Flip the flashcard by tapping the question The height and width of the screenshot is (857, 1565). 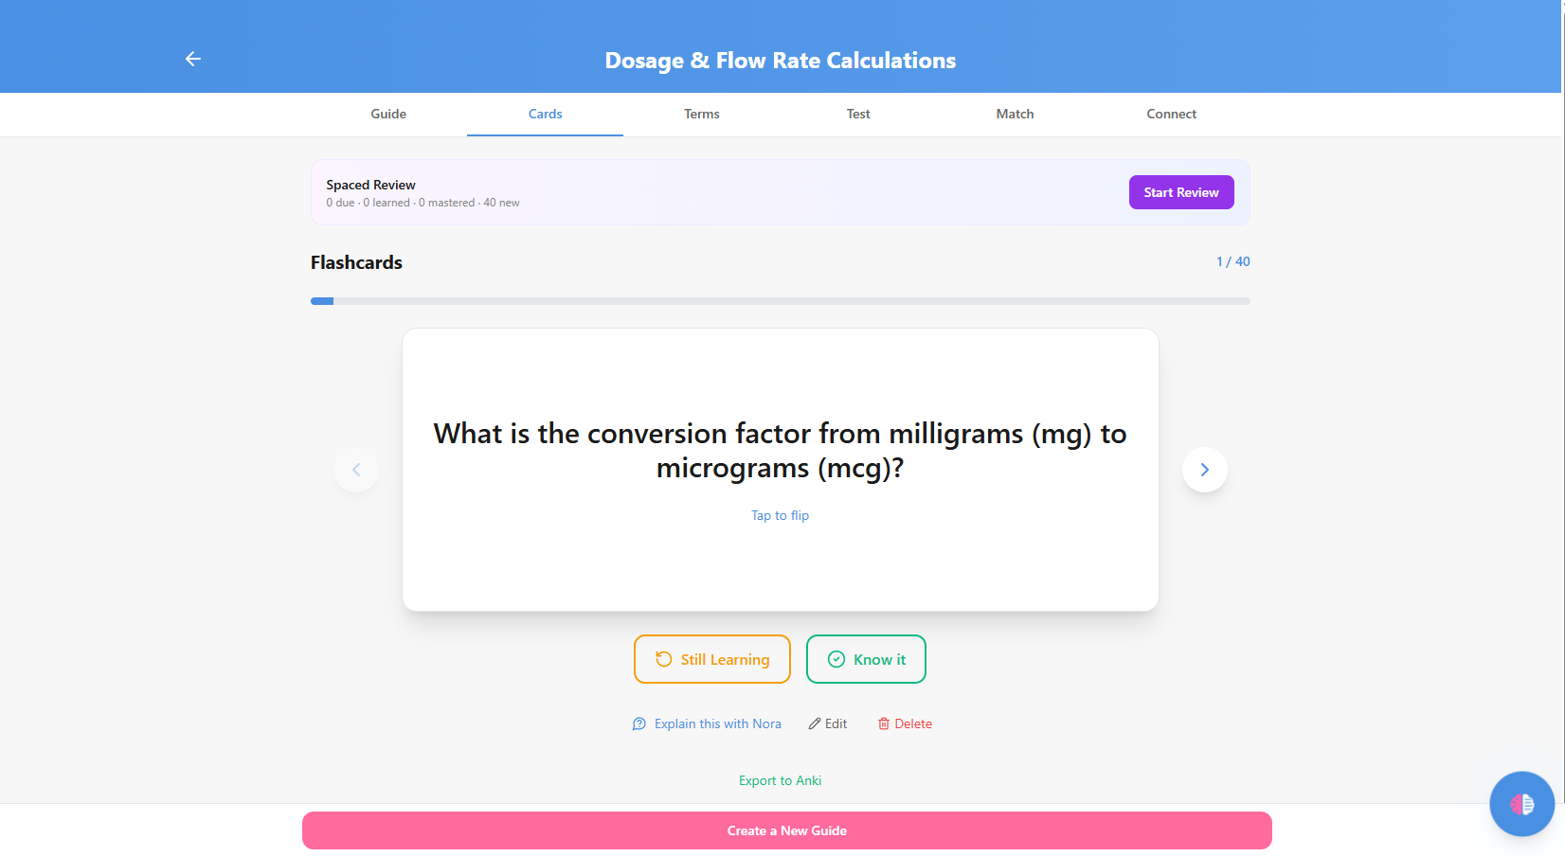coord(780,451)
